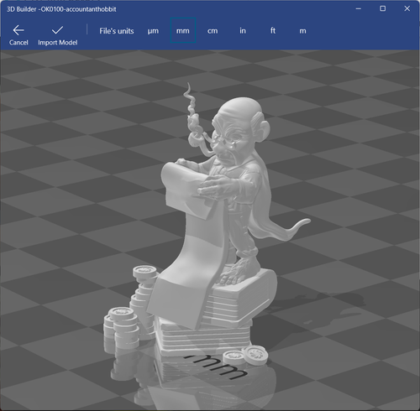Select mm as file units

coord(183,31)
